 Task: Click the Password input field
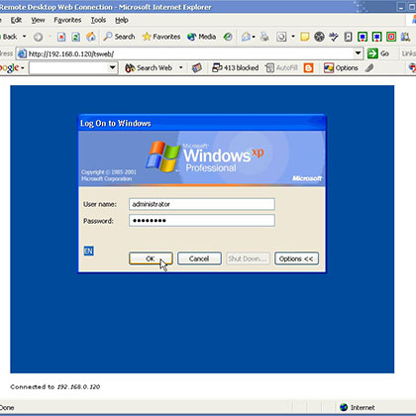click(x=202, y=220)
